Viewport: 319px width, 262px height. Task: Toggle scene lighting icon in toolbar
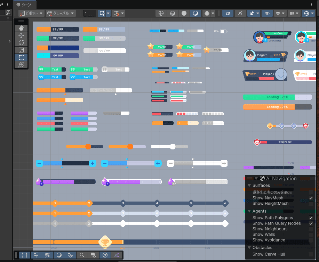[240, 13]
